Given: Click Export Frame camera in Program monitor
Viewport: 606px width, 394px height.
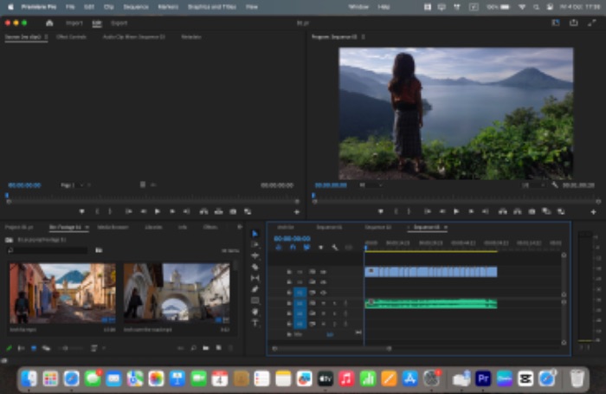Looking at the screenshot, I should point(532,211).
